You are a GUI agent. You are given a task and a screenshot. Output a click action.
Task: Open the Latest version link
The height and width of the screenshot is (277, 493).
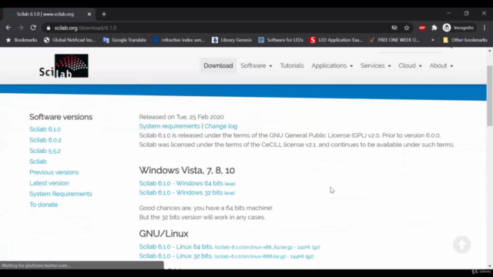[x=49, y=183]
